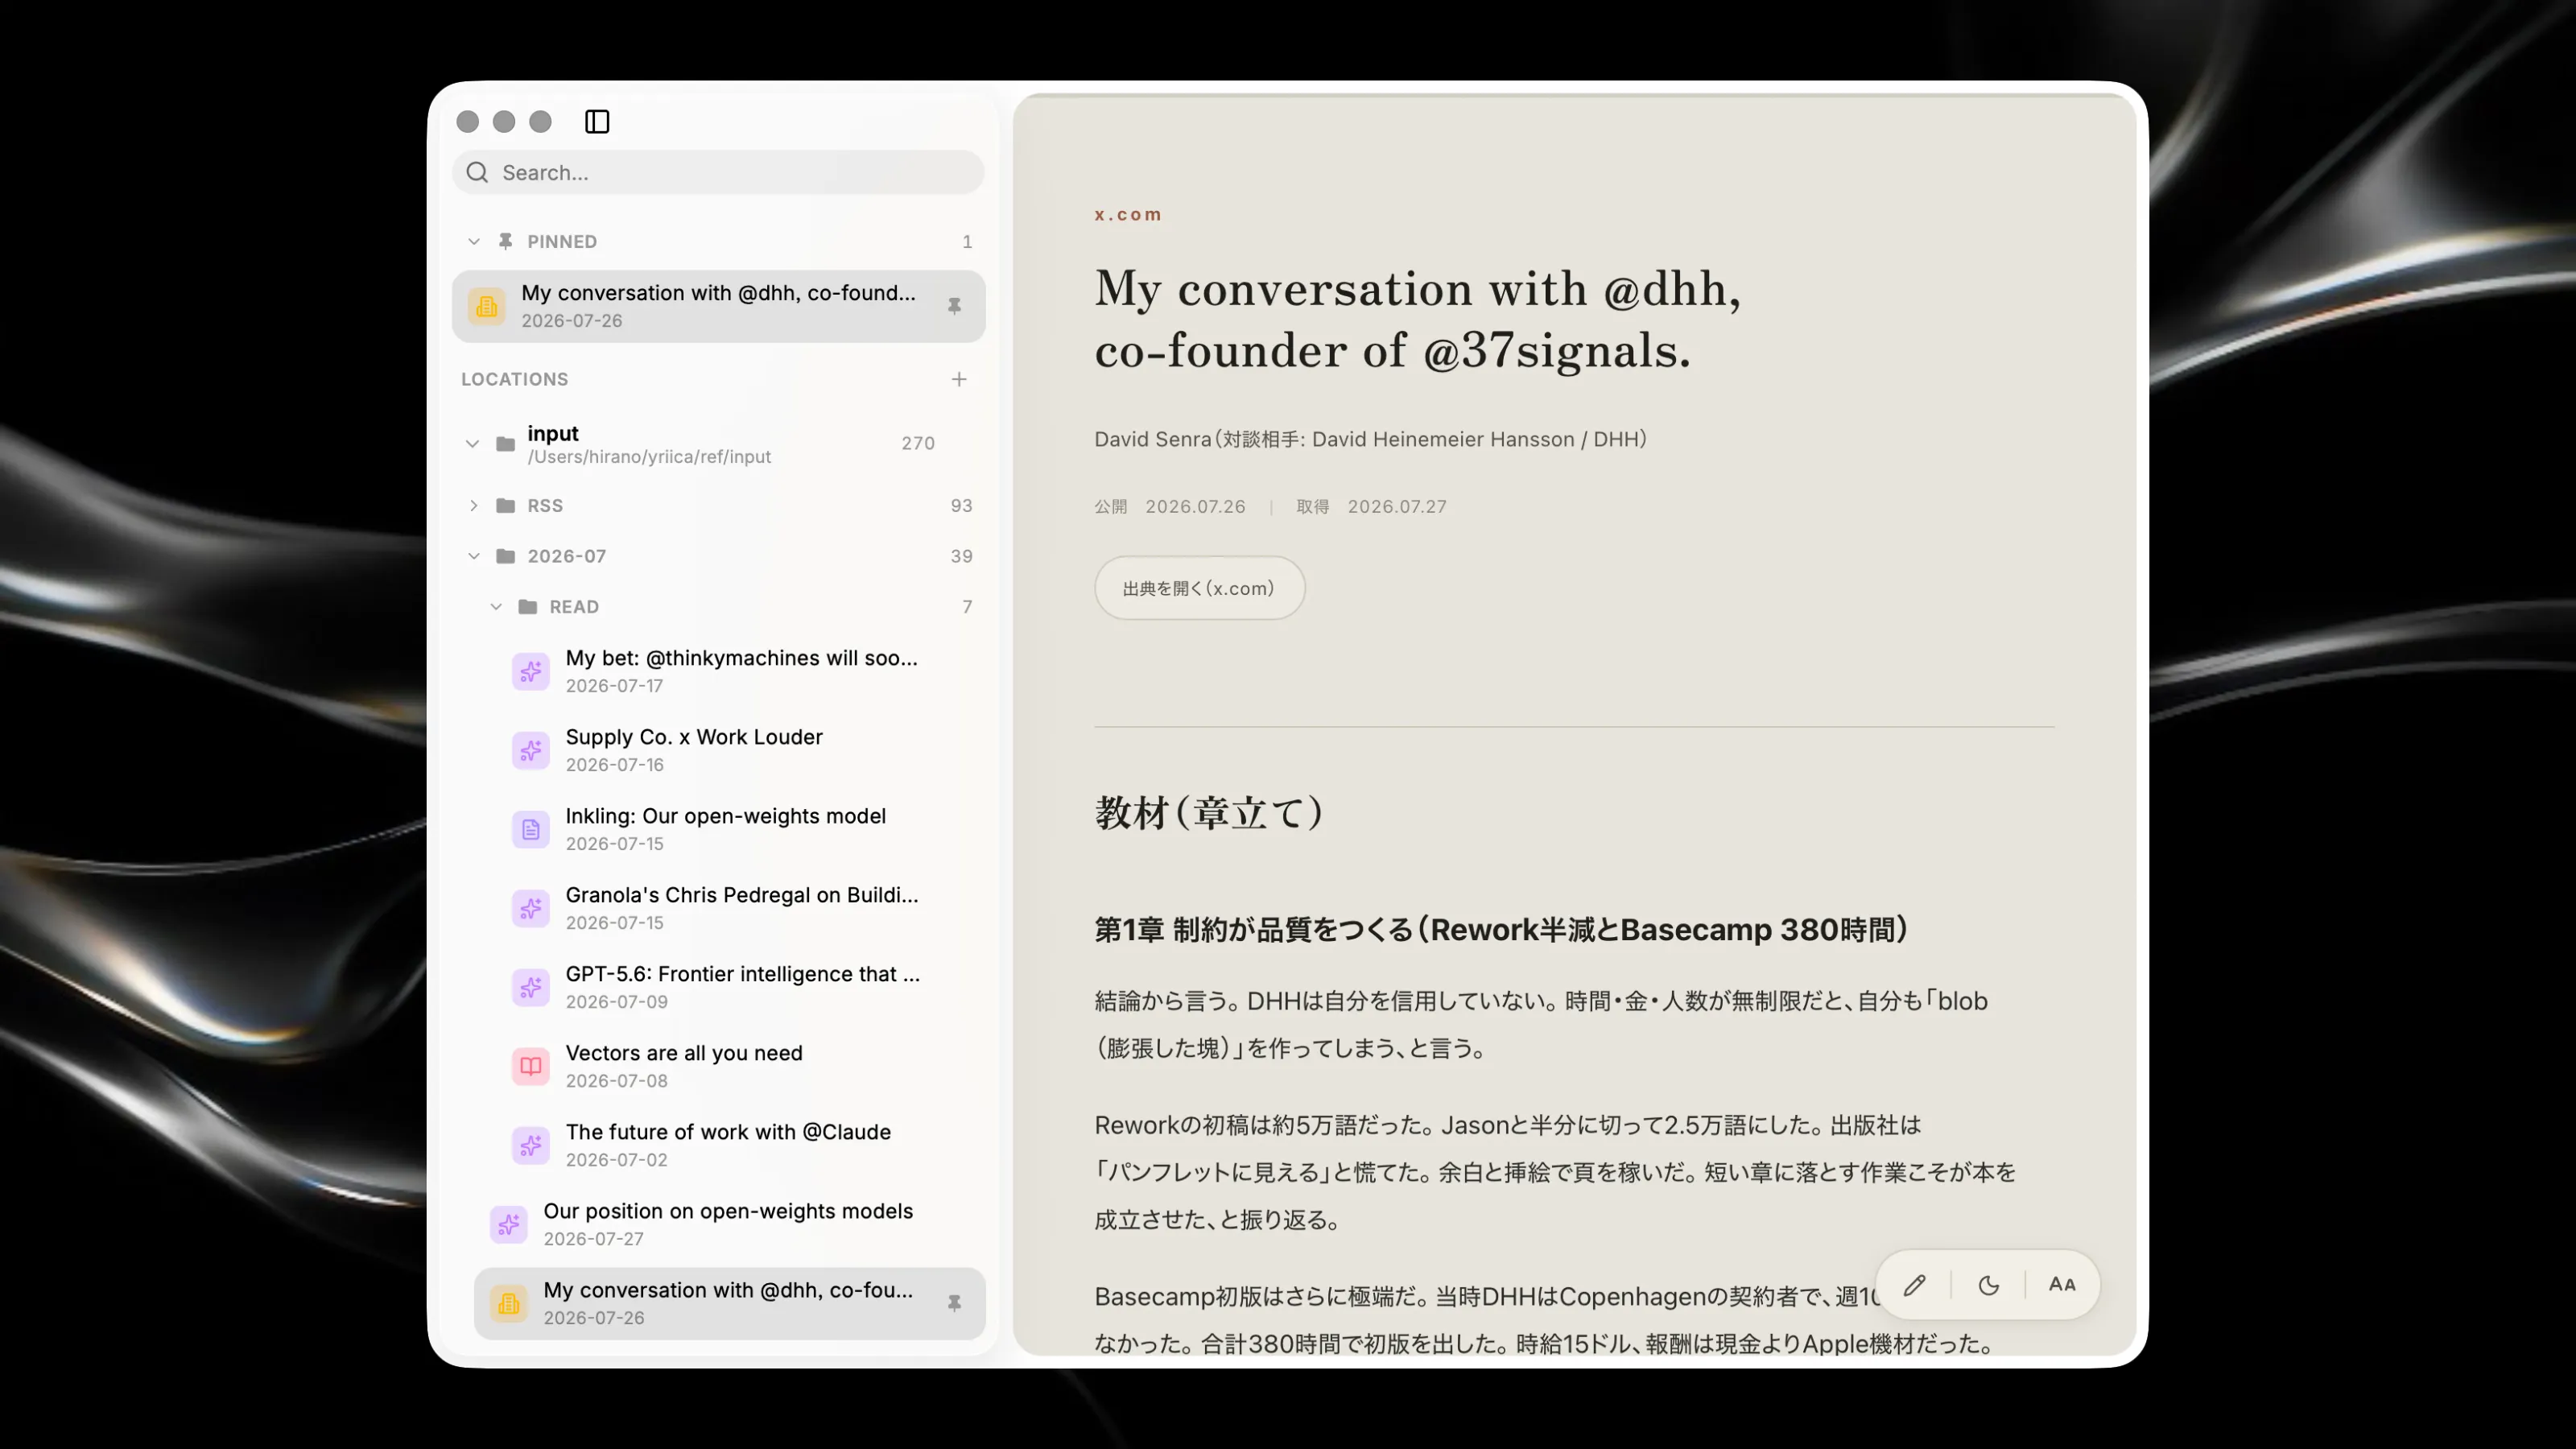This screenshot has height=1449, width=2576.
Task: Select the READ folder label
Action: click(x=574, y=606)
